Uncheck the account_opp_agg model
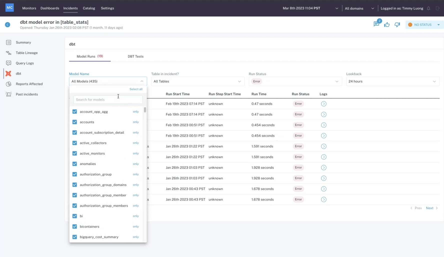The image size is (444, 257). 74,112
